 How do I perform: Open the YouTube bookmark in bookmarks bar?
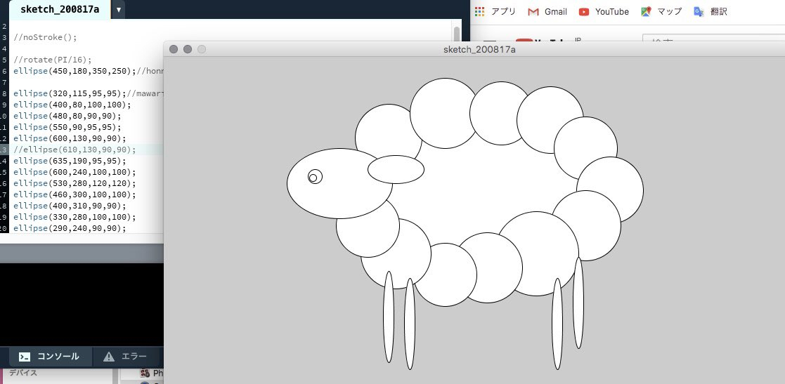tap(604, 11)
